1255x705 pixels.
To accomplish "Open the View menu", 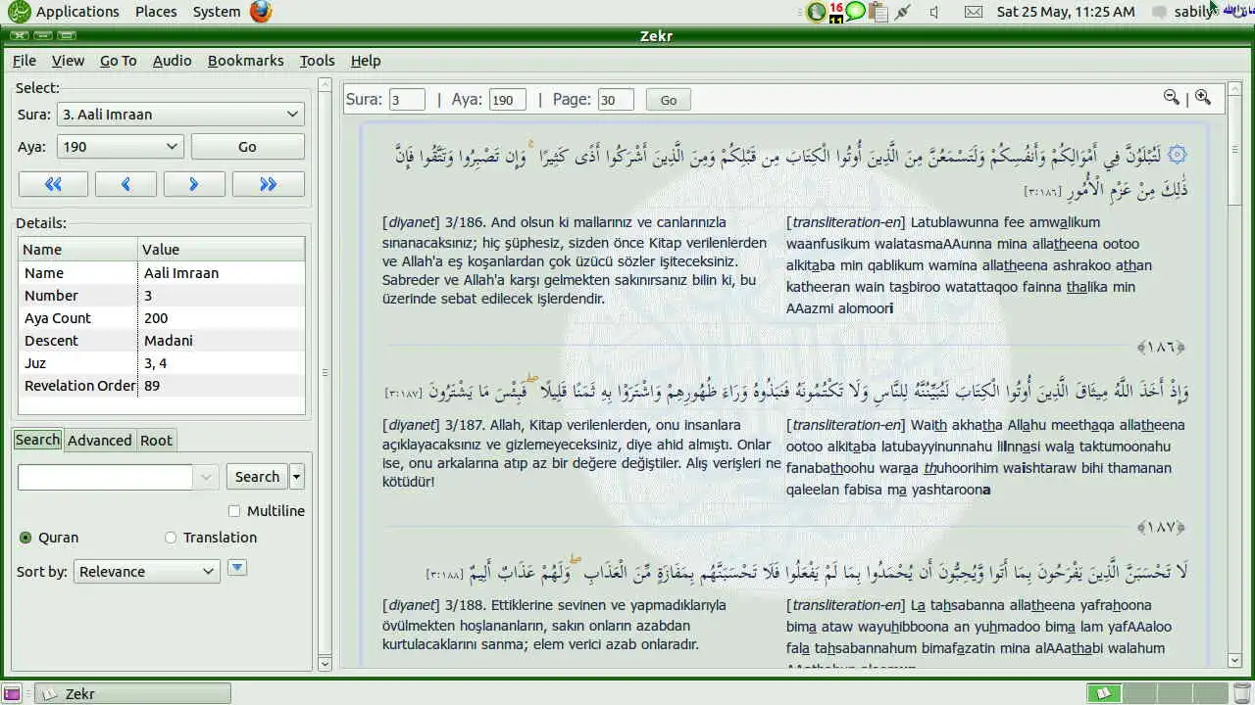I will coord(68,61).
